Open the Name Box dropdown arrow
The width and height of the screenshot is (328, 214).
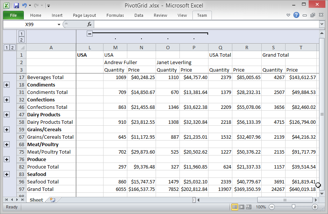point(59,24)
